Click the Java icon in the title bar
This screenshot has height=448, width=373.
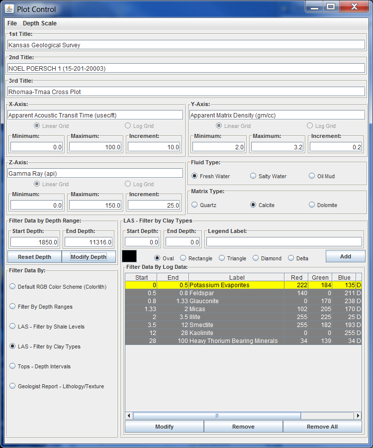click(x=9, y=9)
